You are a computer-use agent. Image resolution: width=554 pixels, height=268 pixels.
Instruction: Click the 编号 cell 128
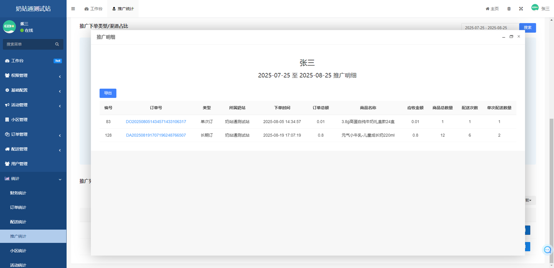(x=108, y=135)
